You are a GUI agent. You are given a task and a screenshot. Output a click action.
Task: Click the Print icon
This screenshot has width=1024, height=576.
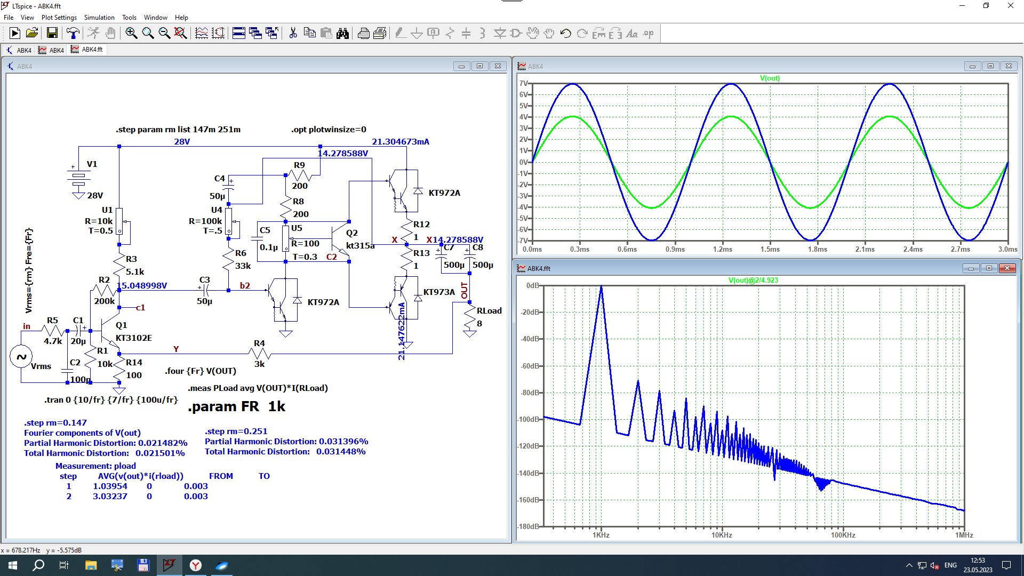pos(363,34)
